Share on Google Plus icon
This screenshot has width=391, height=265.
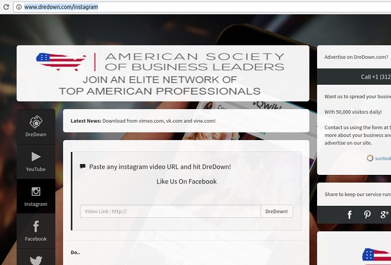click(x=384, y=214)
